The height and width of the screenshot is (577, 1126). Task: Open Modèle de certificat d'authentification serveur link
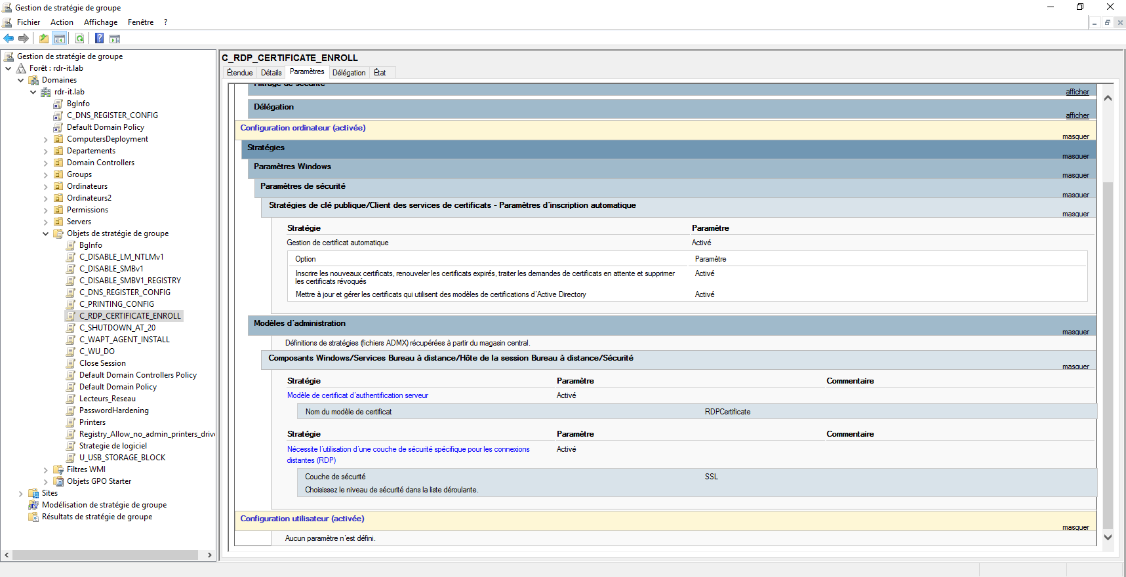tap(357, 395)
